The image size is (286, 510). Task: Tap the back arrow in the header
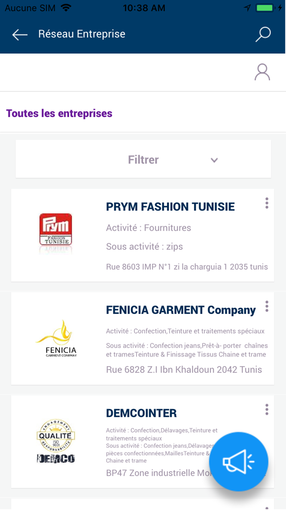tap(20, 35)
